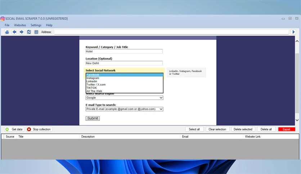The image size is (301, 174).
Task: Maximize the Social Email Scraper window
Action: tap(290, 18)
